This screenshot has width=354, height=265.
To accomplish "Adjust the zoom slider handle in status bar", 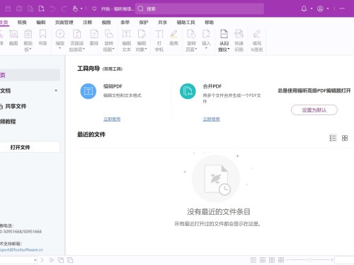I will click(309, 260).
